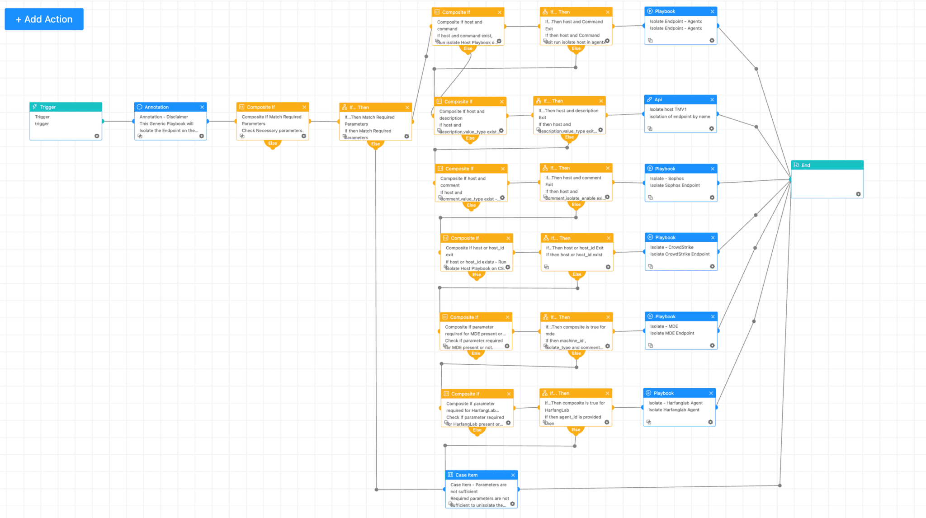Viewport: 926px width, 518px height.
Task: Close the Annotation node with X
Action: click(x=202, y=107)
